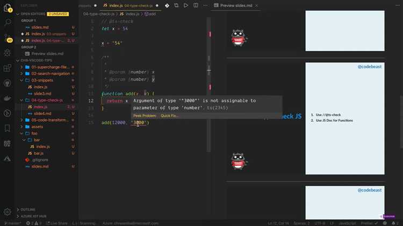Switch to the Preview slides.md tab
Screen dimensions: 403x226
pos(236,5)
